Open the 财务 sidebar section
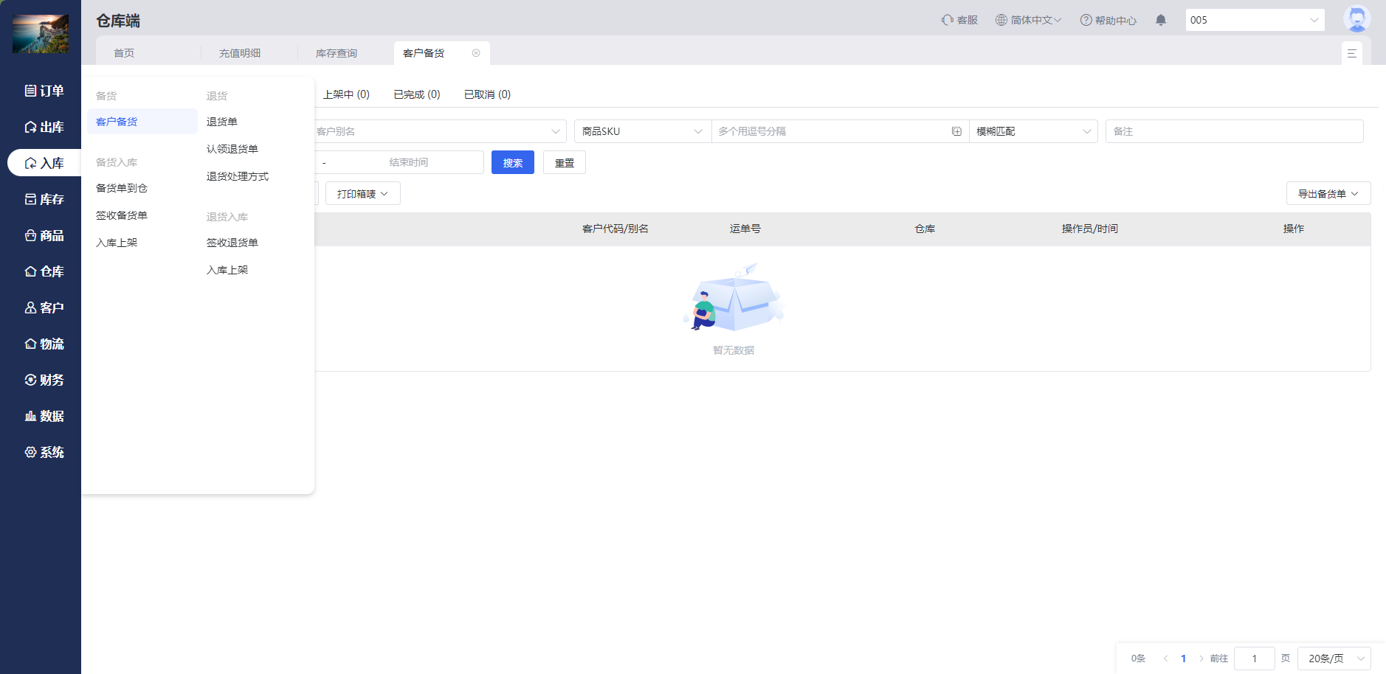Viewport: 1386px width, 674px height. [x=44, y=380]
